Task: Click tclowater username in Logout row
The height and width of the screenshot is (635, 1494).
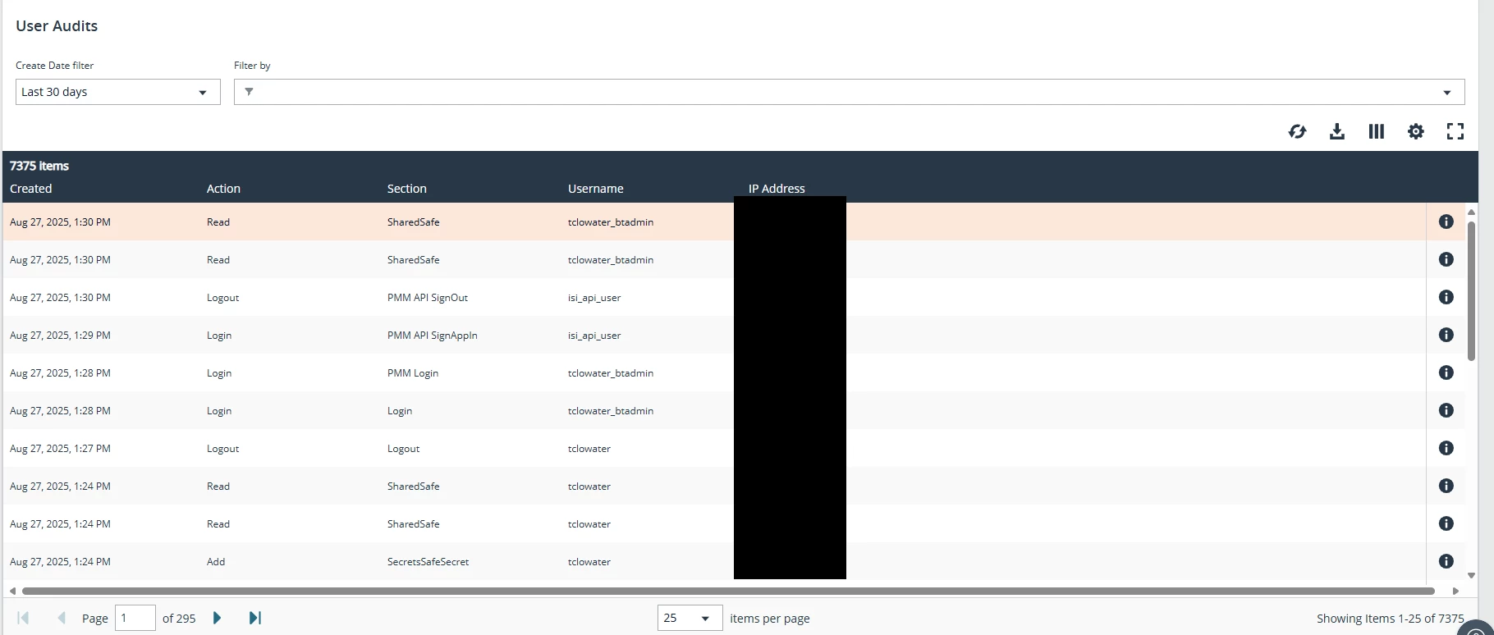Action: click(x=589, y=449)
